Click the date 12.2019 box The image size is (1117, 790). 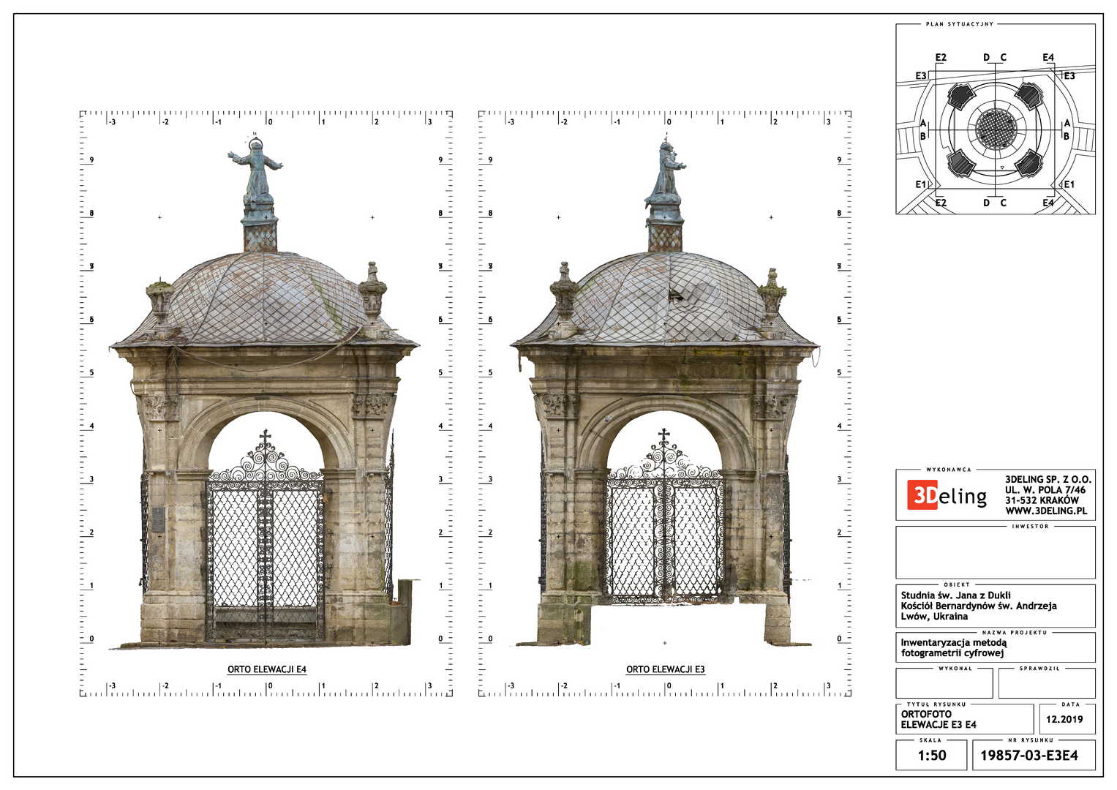1064,719
